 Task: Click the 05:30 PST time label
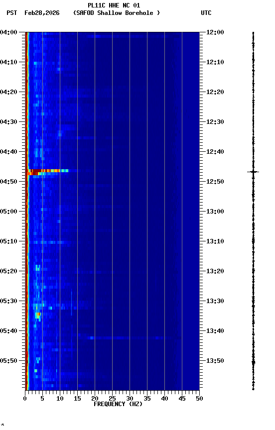pos(8,301)
